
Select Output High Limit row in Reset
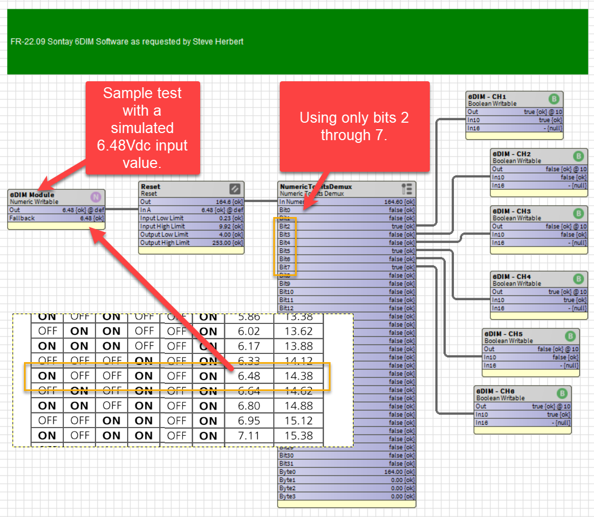tap(191, 243)
